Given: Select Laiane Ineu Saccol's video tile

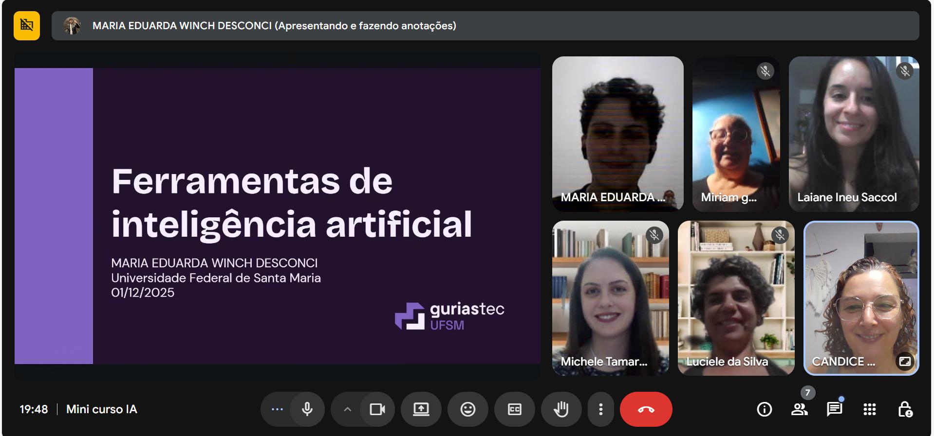Looking at the screenshot, I should coord(854,134).
